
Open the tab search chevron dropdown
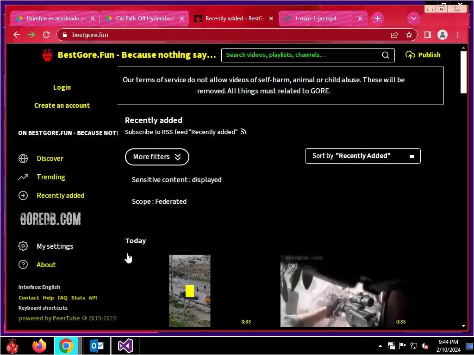(x=413, y=18)
